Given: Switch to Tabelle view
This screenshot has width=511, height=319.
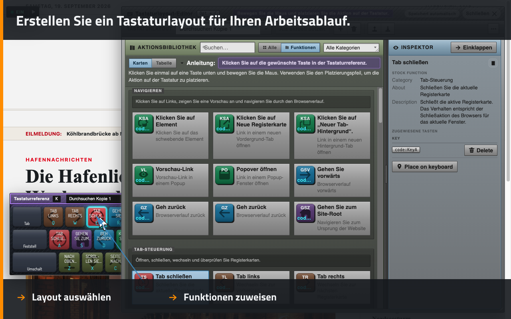Looking at the screenshot, I should click(164, 63).
